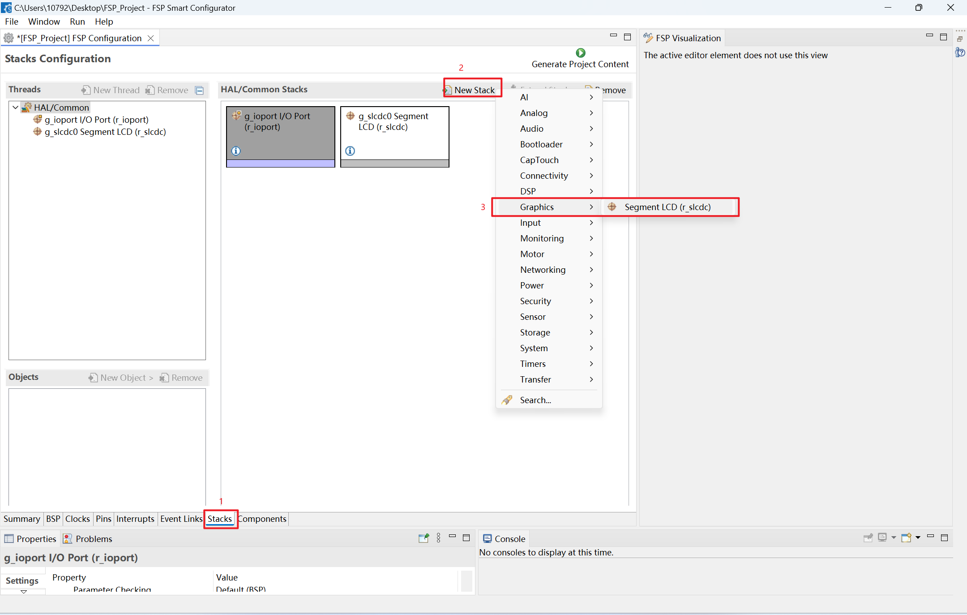Viewport: 967px width, 615px height.
Task: Minimize the Console view
Action: pos(930,536)
